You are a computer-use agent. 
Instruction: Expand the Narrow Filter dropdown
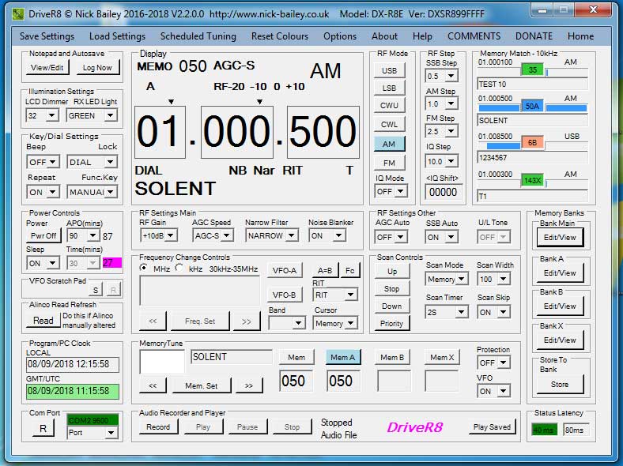(x=291, y=235)
